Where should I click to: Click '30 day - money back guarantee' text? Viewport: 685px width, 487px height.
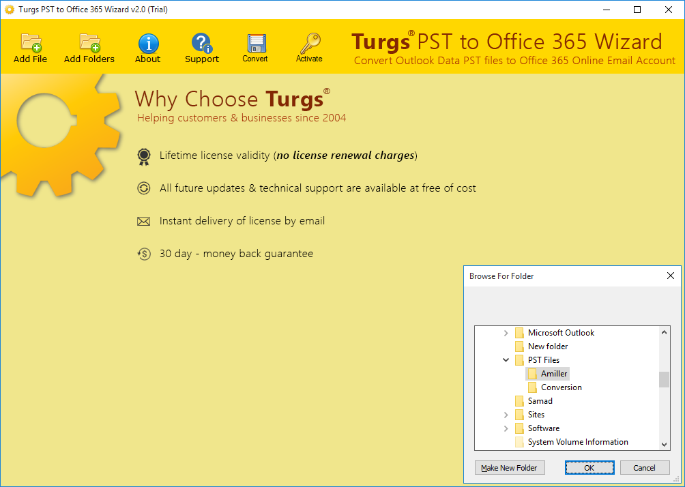pyautogui.click(x=236, y=254)
